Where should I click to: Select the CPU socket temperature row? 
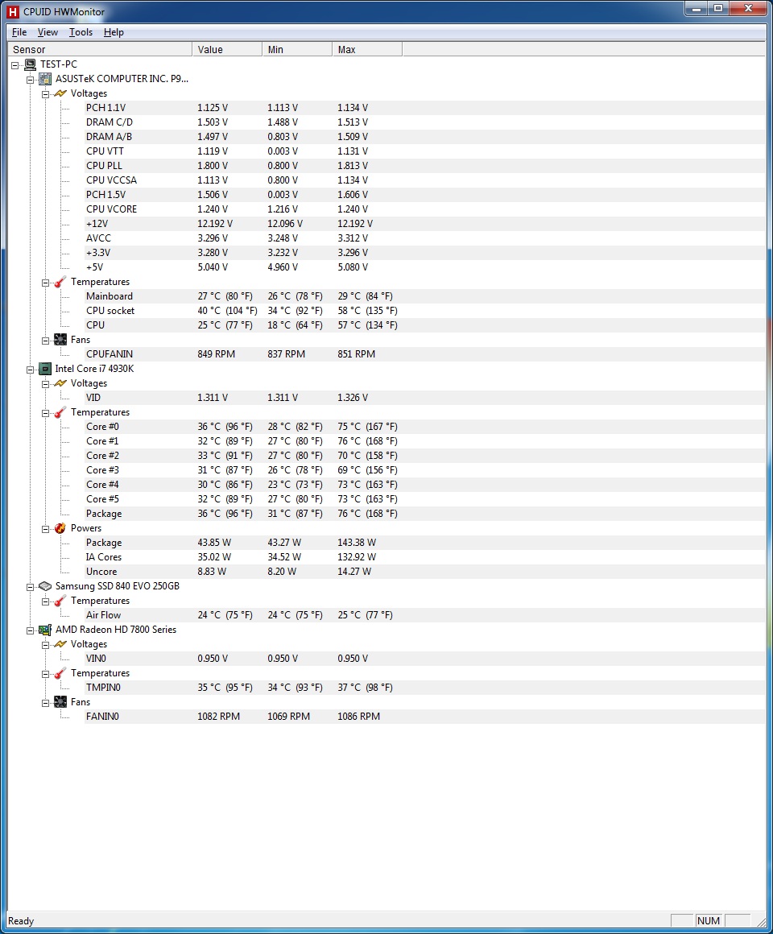424,311
